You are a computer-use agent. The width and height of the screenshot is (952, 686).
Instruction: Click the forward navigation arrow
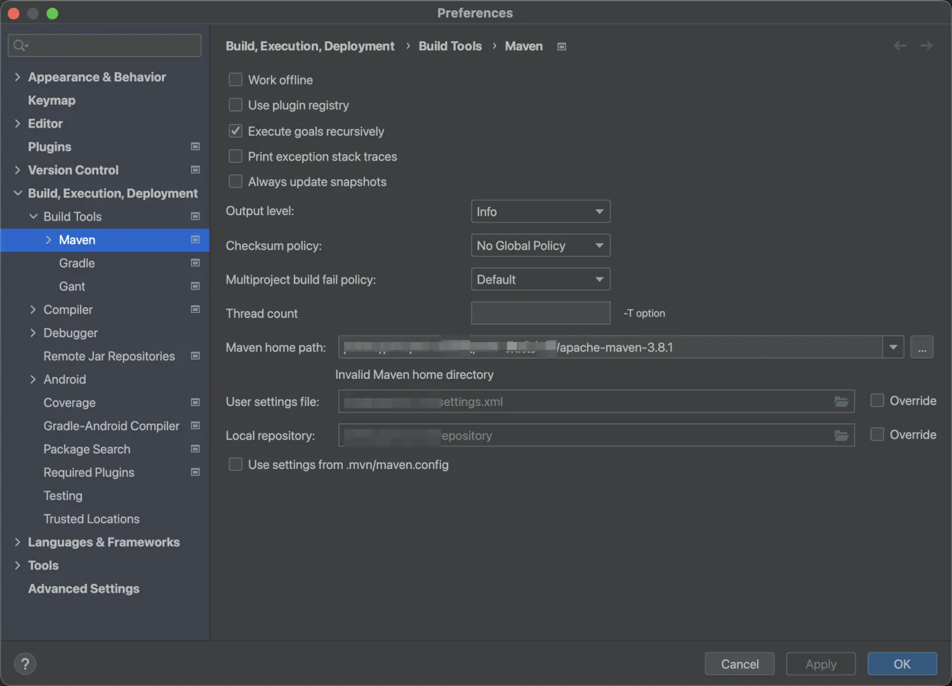tap(926, 45)
